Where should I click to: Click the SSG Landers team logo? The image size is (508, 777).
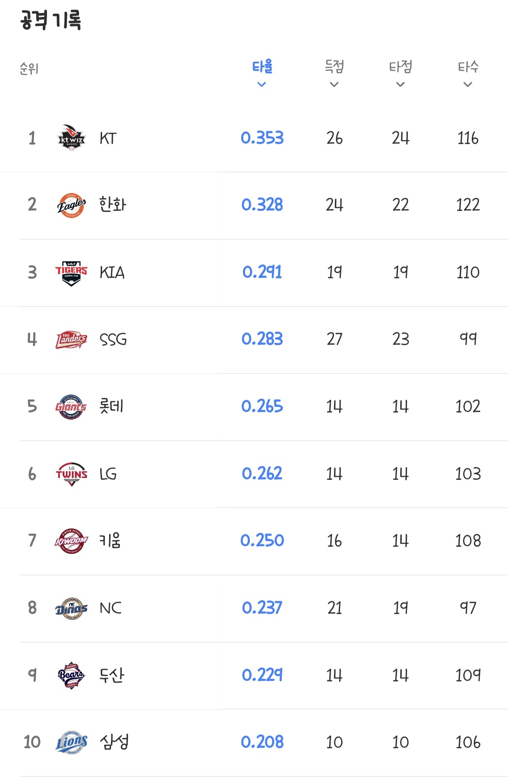coord(71,340)
